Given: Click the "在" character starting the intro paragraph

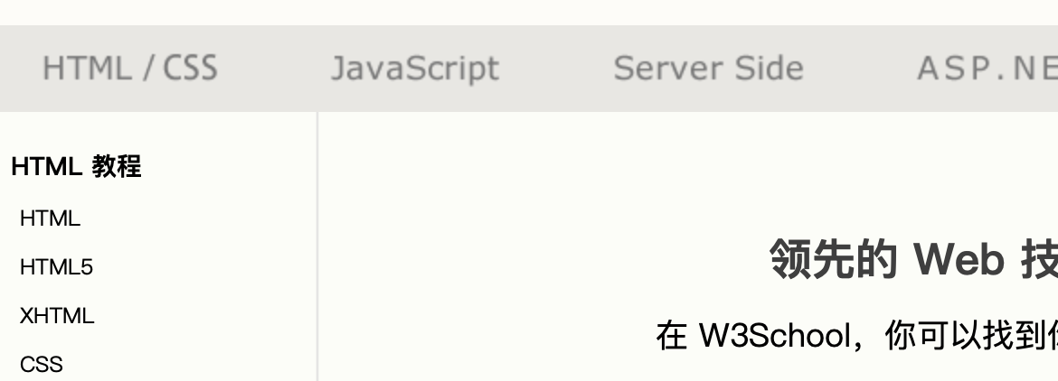Looking at the screenshot, I should click(x=672, y=336).
